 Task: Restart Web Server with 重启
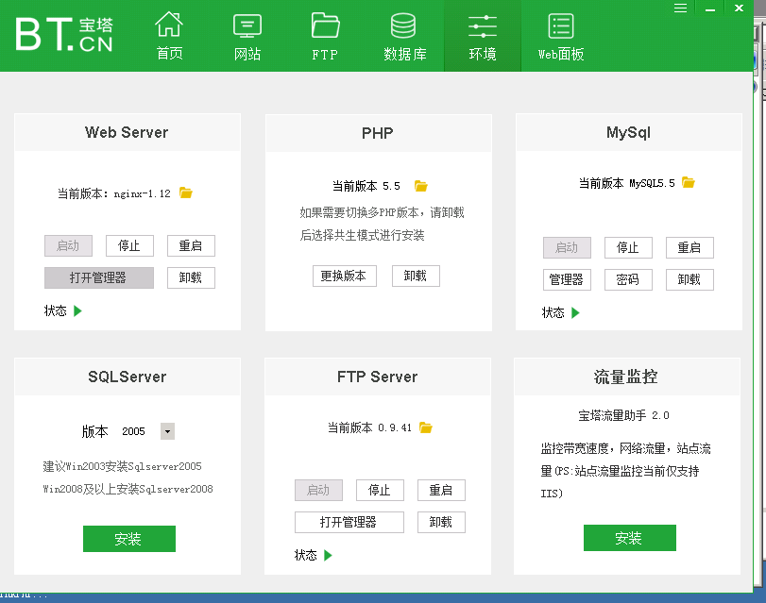click(x=191, y=245)
